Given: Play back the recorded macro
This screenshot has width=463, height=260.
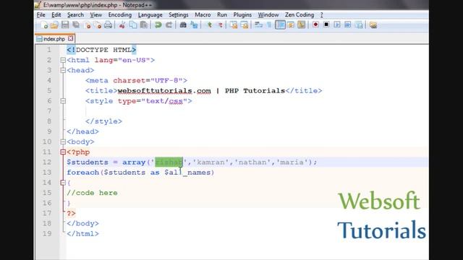Looking at the screenshot, I should click(337, 25).
